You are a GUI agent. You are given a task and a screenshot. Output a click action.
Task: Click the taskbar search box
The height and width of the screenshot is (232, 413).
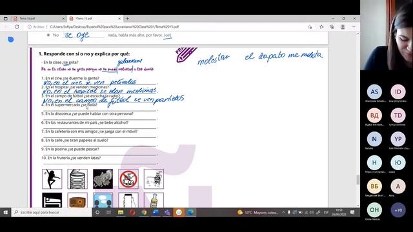pyautogui.click(x=52, y=212)
